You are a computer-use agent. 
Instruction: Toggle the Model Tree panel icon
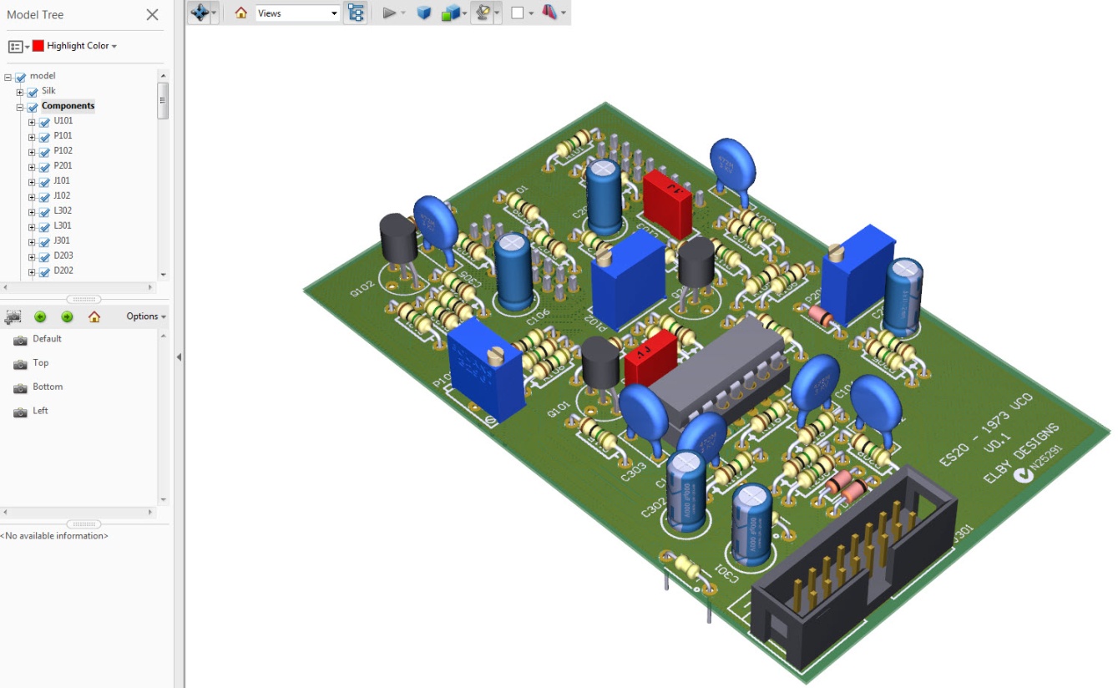click(x=356, y=13)
